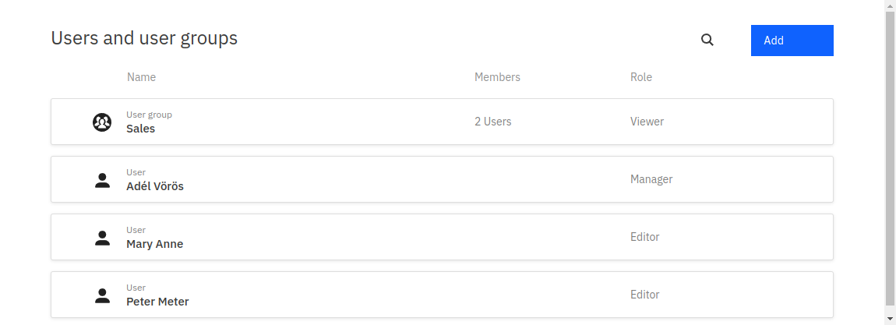Click the Editor role for Peter Meter
This screenshot has height=325, width=896.
644,295
